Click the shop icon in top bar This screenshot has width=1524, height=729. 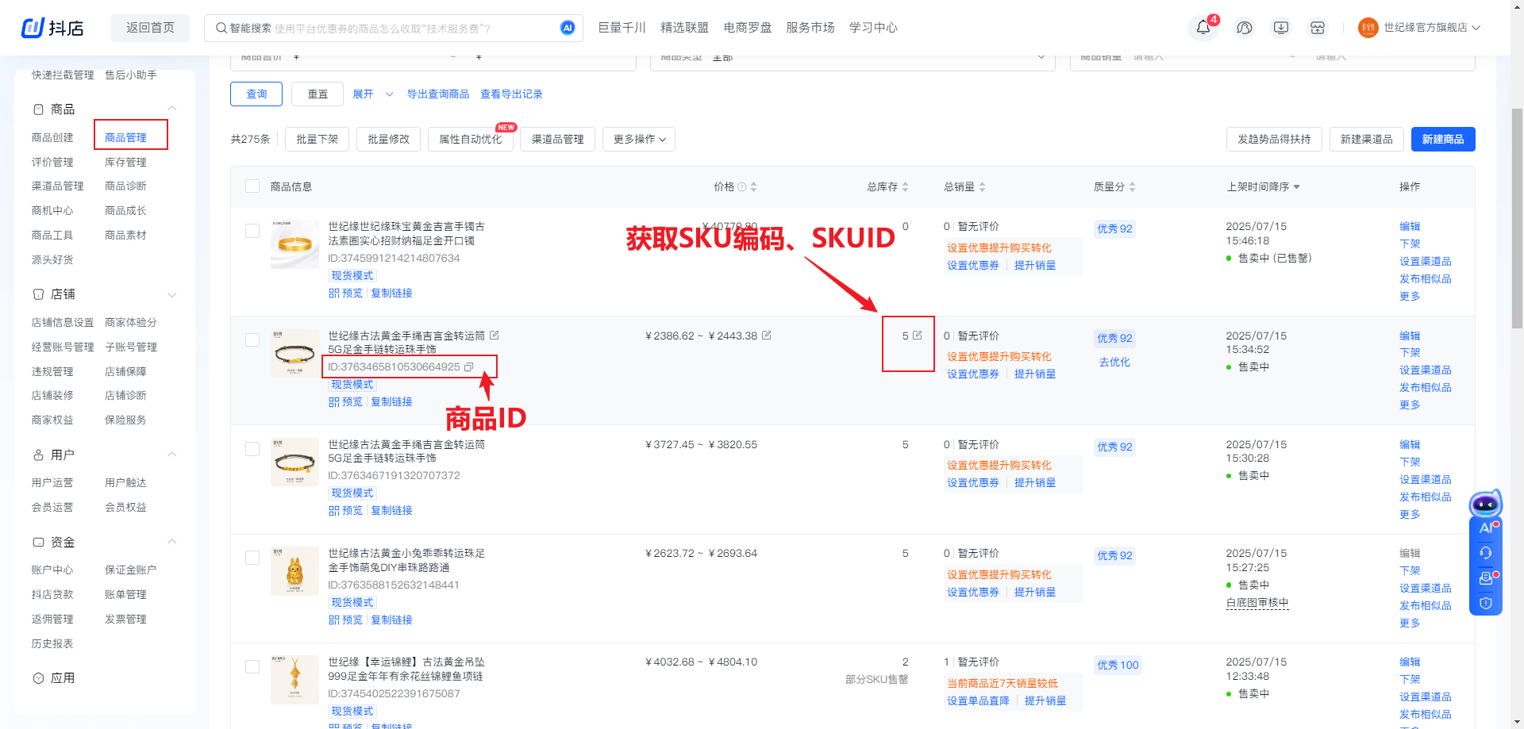pos(1318,28)
